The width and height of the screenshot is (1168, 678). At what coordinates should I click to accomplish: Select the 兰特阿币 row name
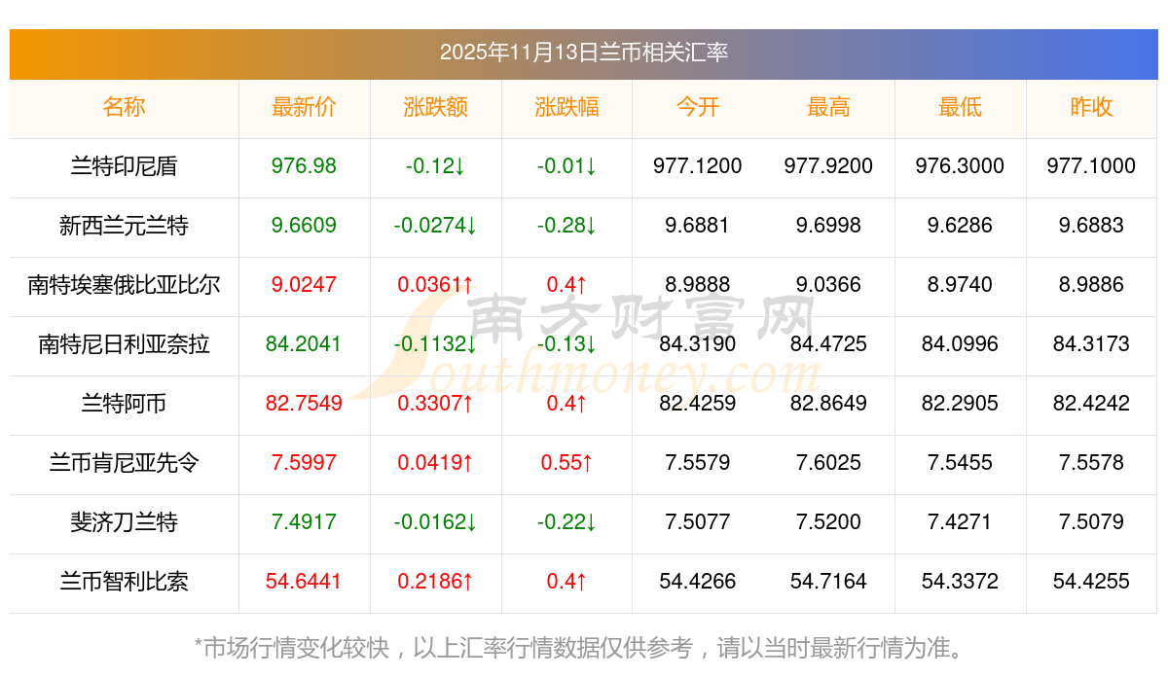point(124,405)
